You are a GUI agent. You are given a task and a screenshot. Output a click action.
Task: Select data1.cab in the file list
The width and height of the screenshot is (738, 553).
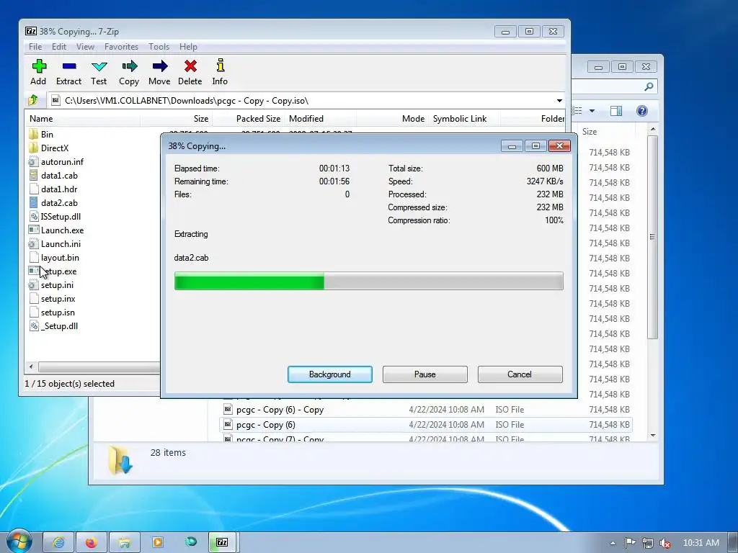pos(53,176)
